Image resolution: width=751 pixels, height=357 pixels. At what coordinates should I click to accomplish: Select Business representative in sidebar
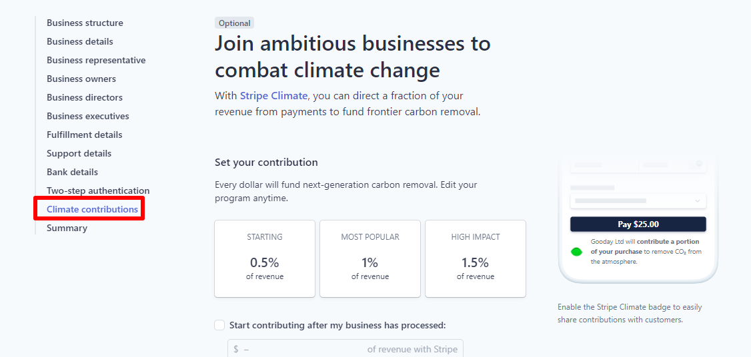96,61
